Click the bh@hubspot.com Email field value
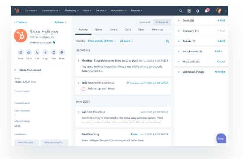 coord(25,82)
